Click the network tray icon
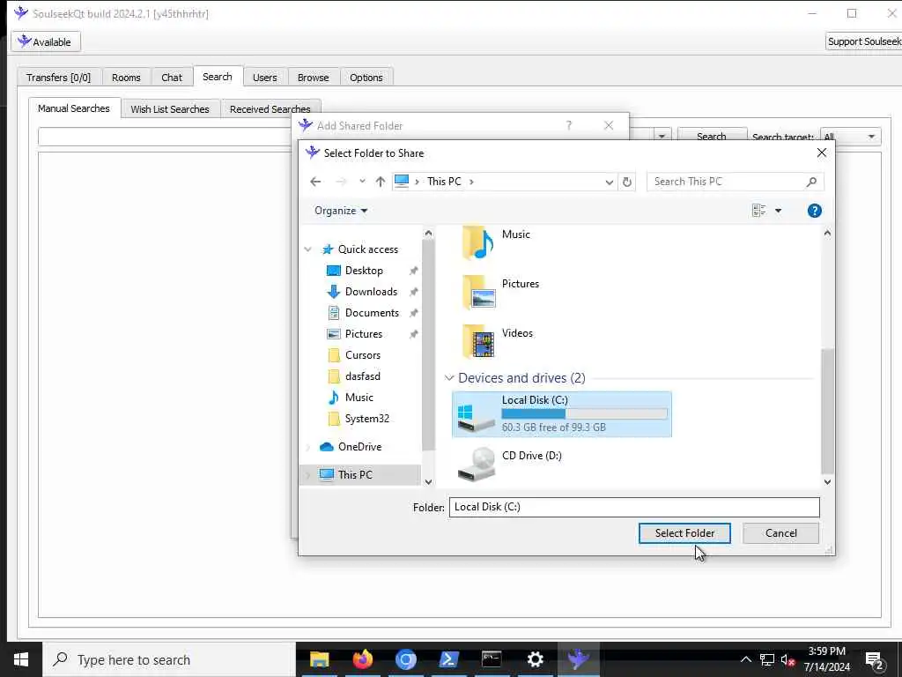Image resolution: width=902 pixels, height=677 pixels. coord(767,660)
